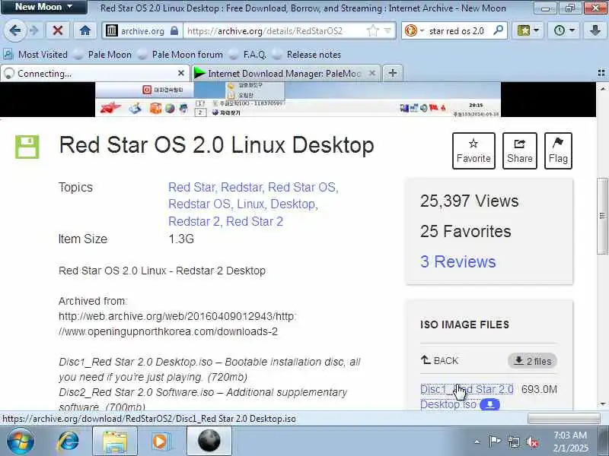Open Internet Explorer from taskbar
The image size is (609, 456).
click(x=69, y=441)
